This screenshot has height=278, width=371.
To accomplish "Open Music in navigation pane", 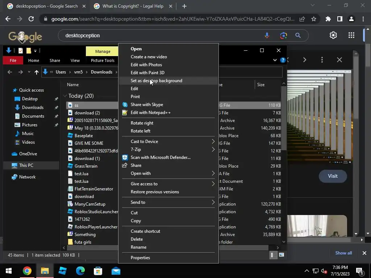I will (x=28, y=134).
